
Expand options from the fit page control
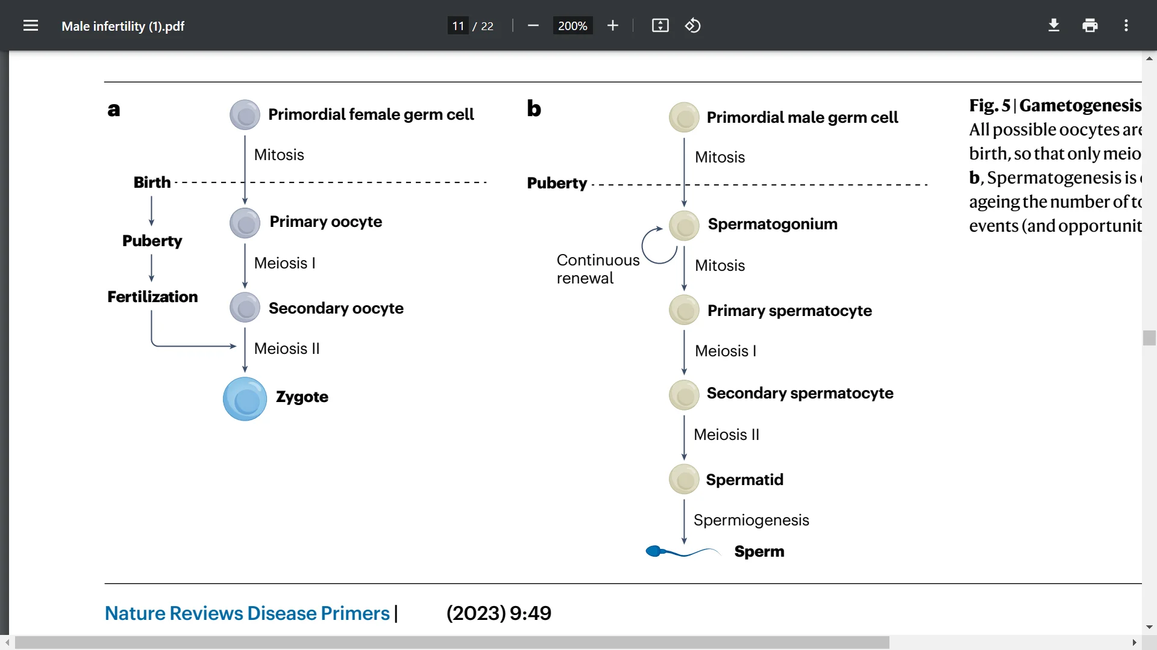[x=660, y=25]
